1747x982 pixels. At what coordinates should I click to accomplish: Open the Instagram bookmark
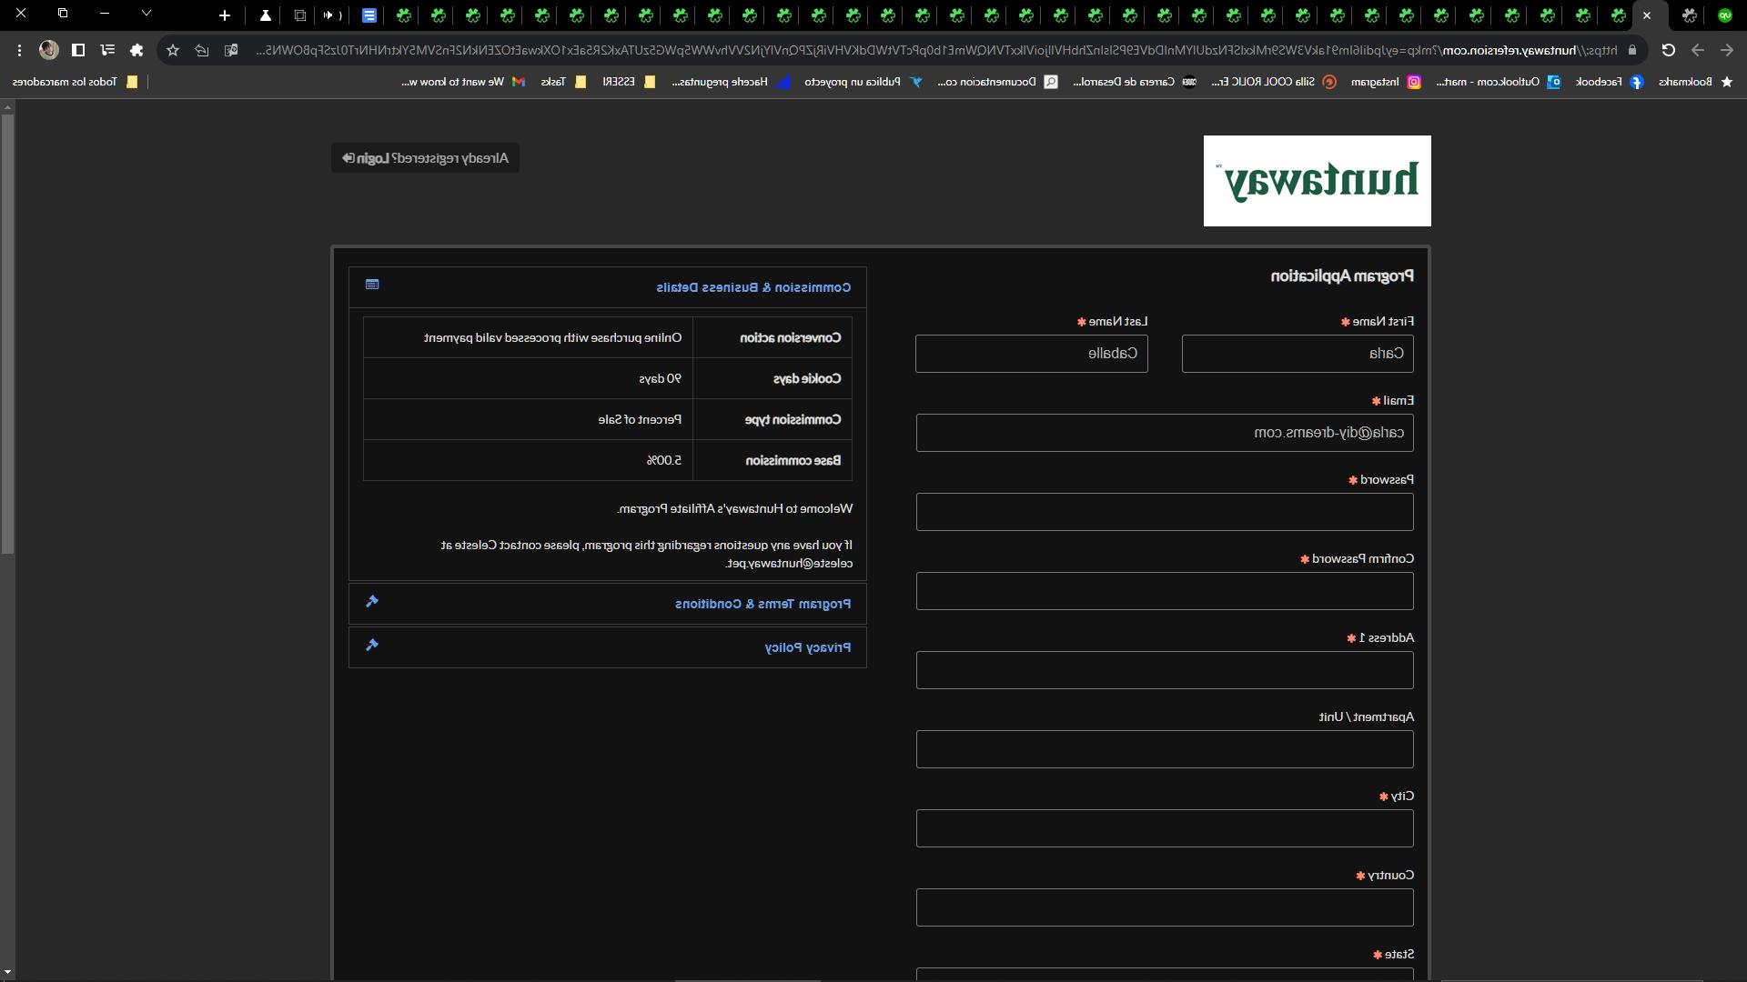coord(1386,82)
